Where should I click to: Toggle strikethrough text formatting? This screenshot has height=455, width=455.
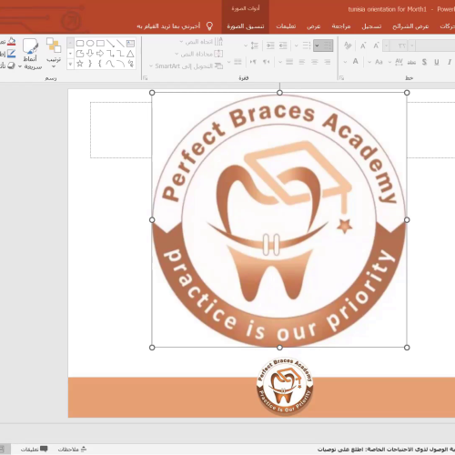click(411, 62)
